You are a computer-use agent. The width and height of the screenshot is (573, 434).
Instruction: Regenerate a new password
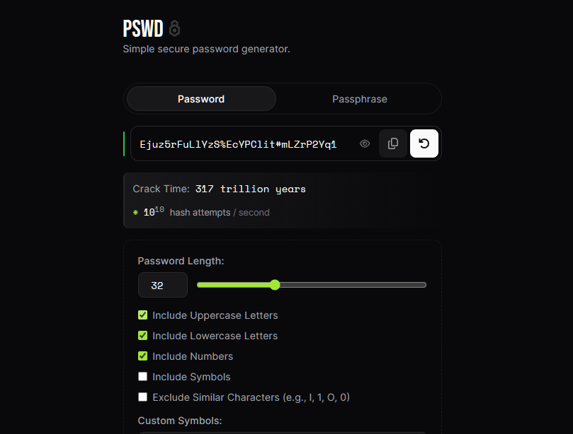click(x=424, y=143)
